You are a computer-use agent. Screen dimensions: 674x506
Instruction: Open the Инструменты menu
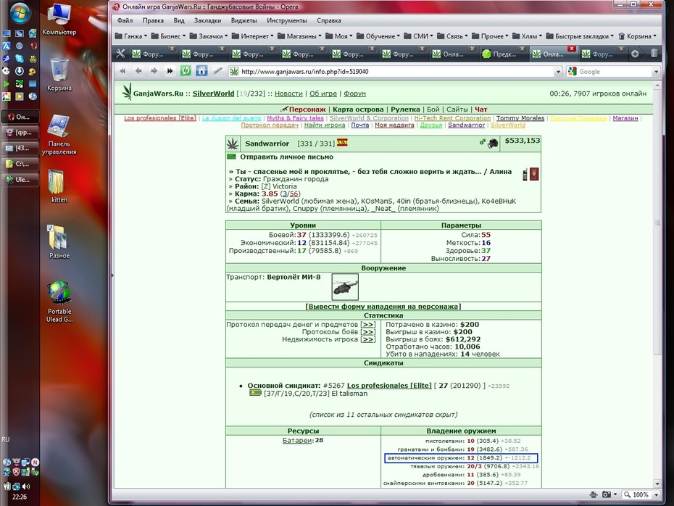(x=287, y=20)
